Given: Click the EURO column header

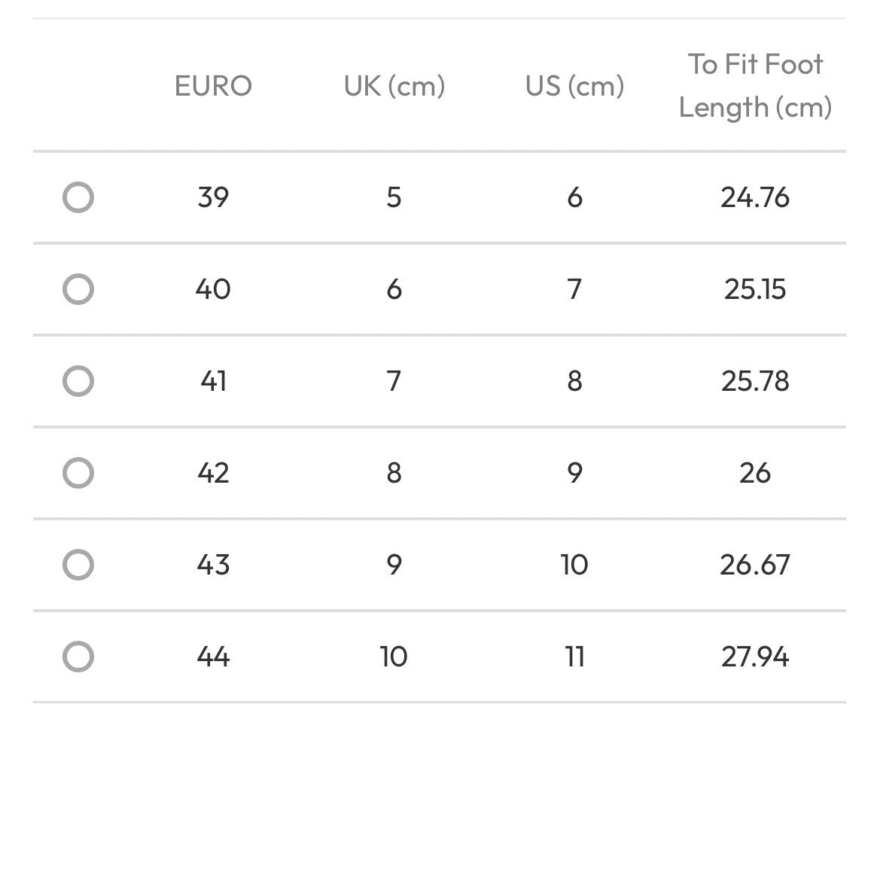Looking at the screenshot, I should [213, 86].
